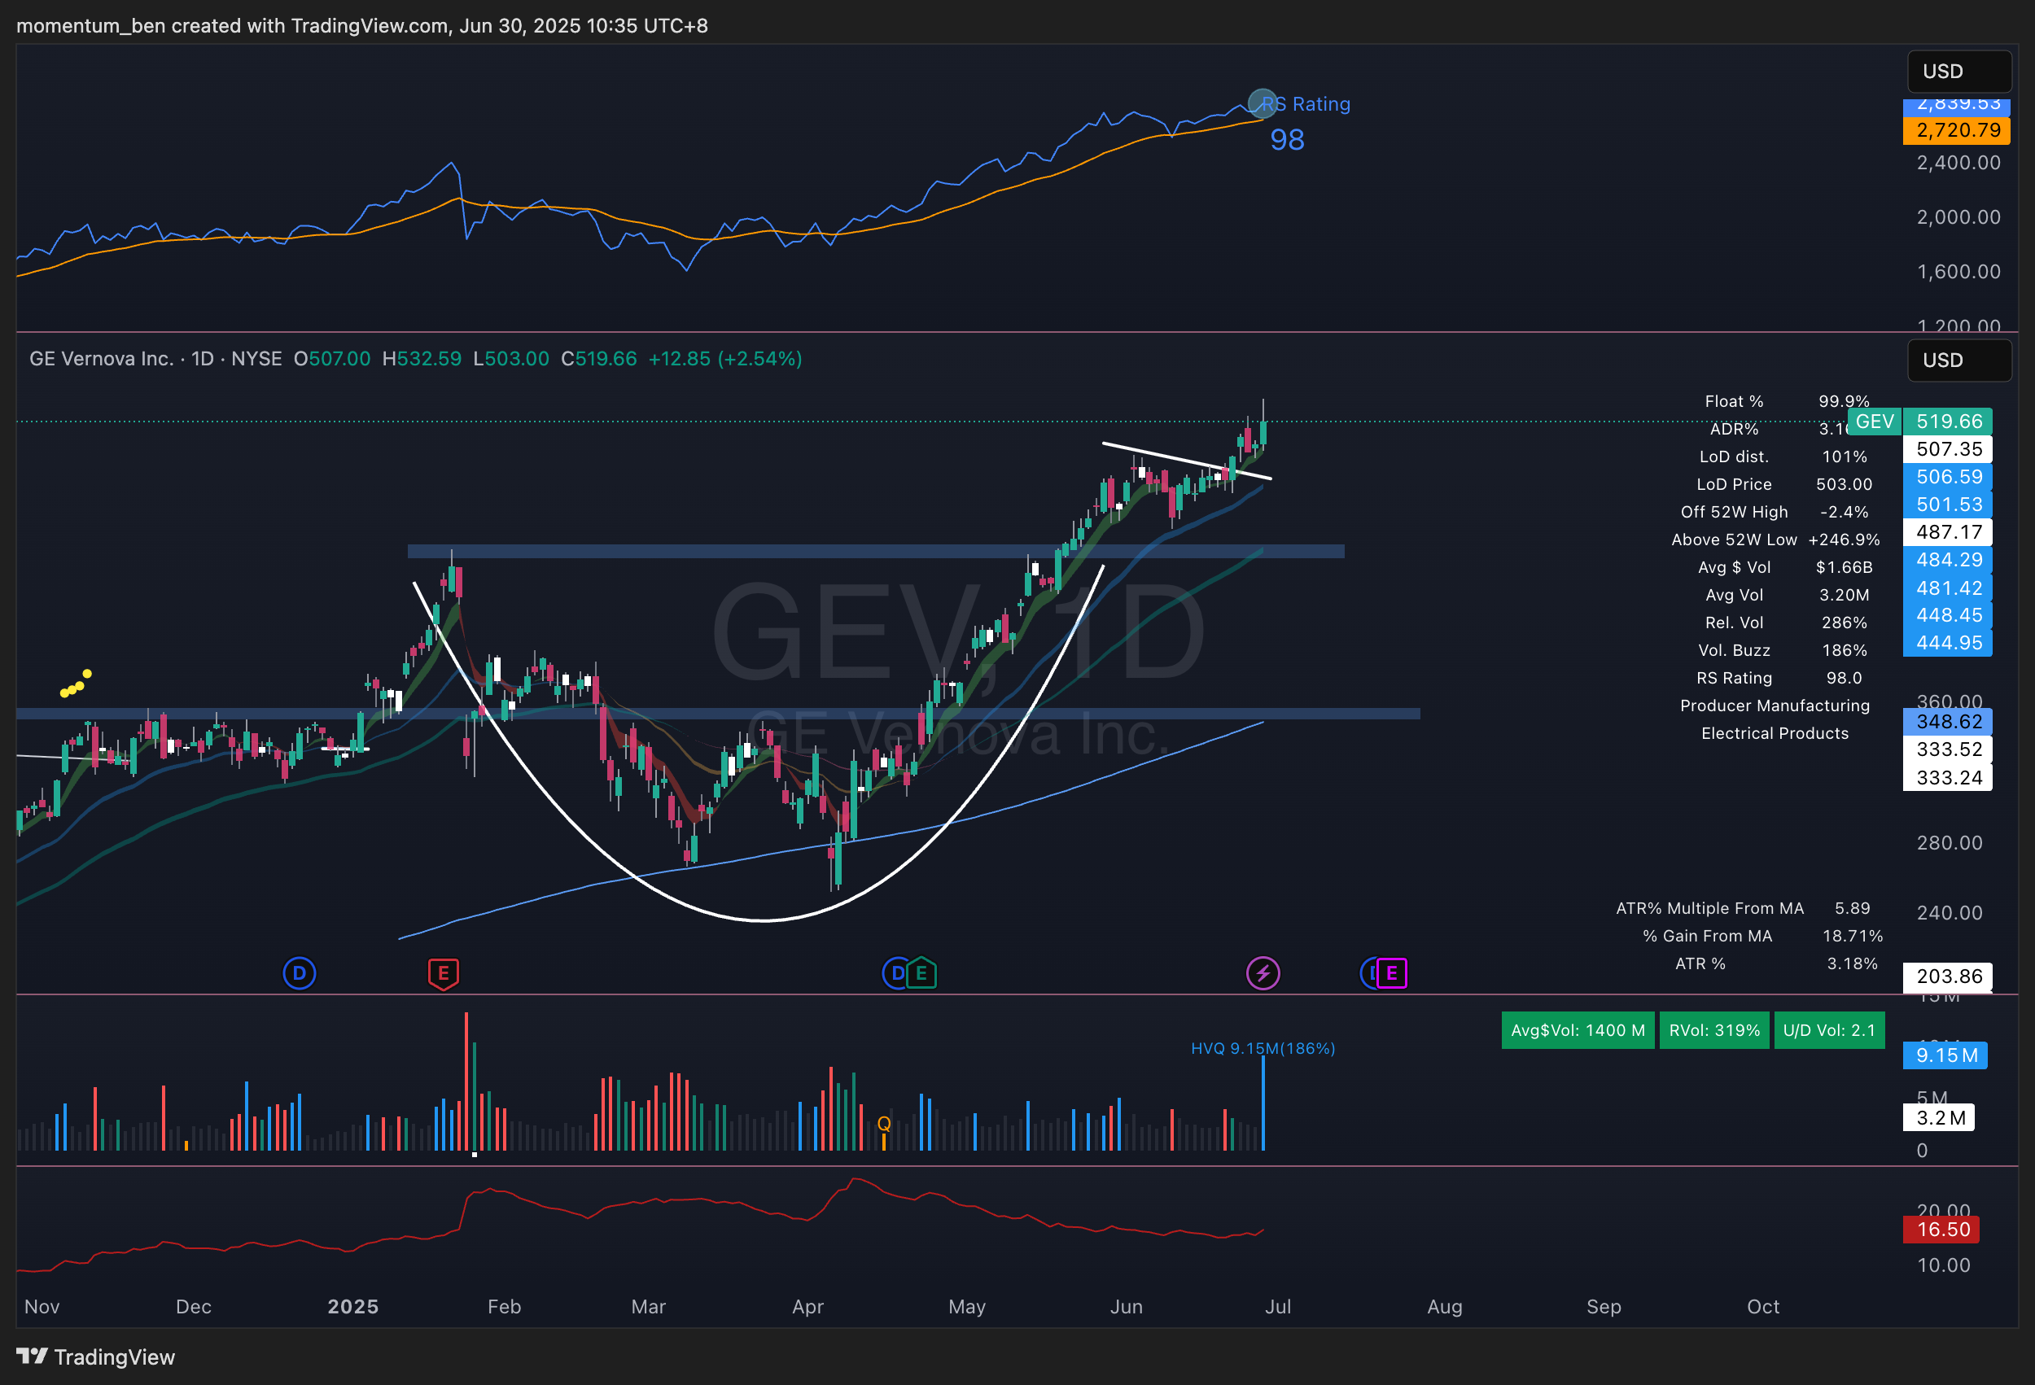
Task: Click the RVol: 319% green label
Action: pyautogui.click(x=1713, y=1030)
